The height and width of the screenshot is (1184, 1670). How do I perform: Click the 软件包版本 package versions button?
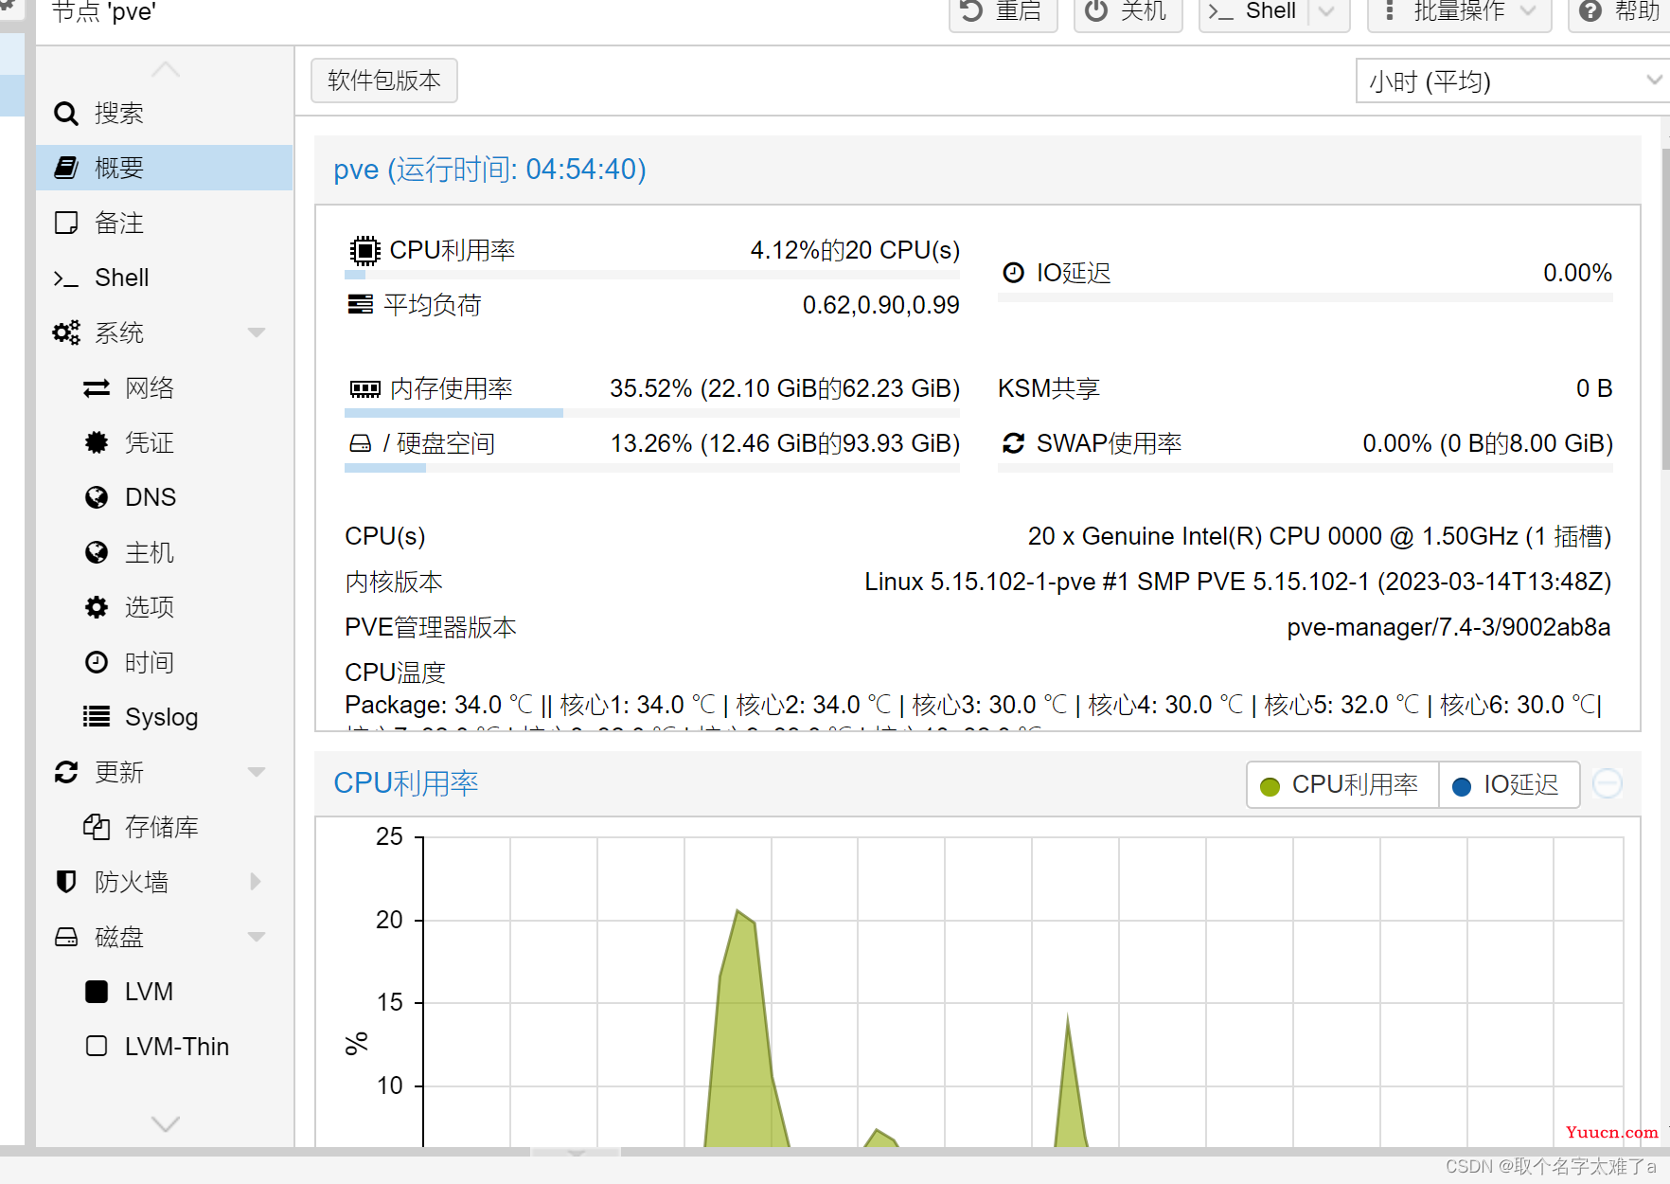(384, 81)
